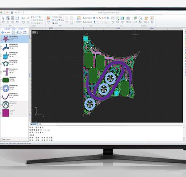Open the dropdown arrow beside the blue plus icon

pyautogui.click(x=5, y=33)
